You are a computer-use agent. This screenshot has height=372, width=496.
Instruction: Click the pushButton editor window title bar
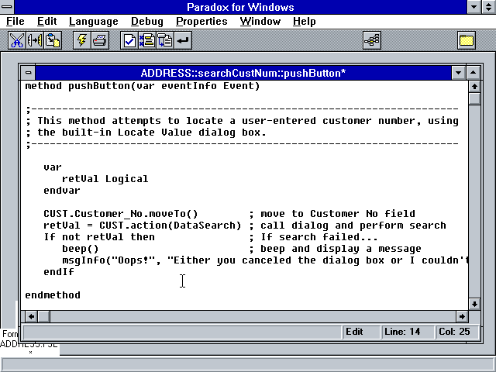tap(243, 73)
